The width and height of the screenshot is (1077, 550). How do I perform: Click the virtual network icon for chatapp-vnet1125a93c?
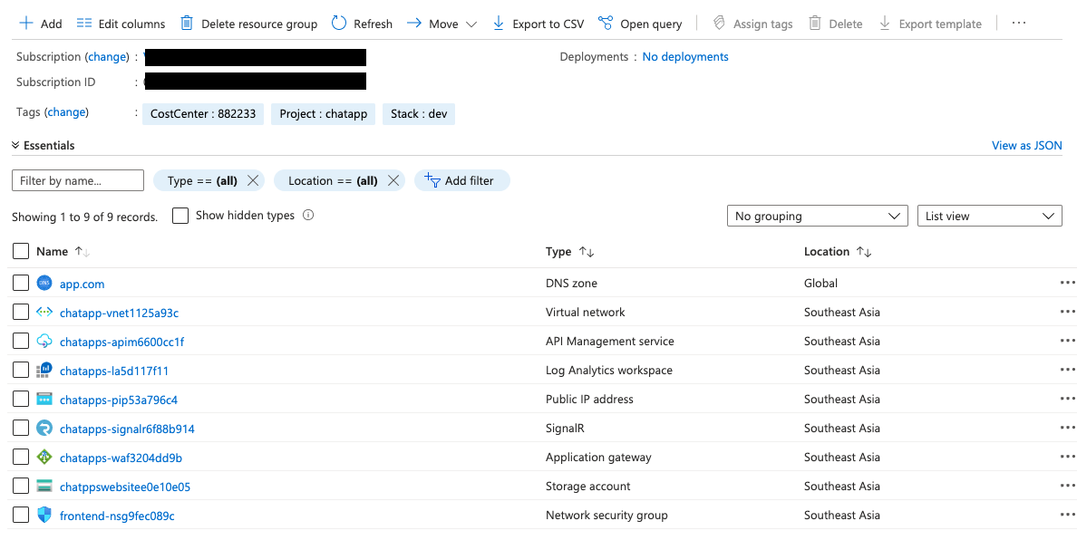click(44, 313)
